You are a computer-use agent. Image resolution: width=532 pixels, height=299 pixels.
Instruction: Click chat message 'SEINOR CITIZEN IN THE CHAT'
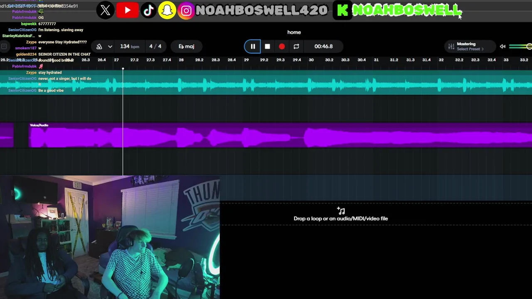point(64,54)
